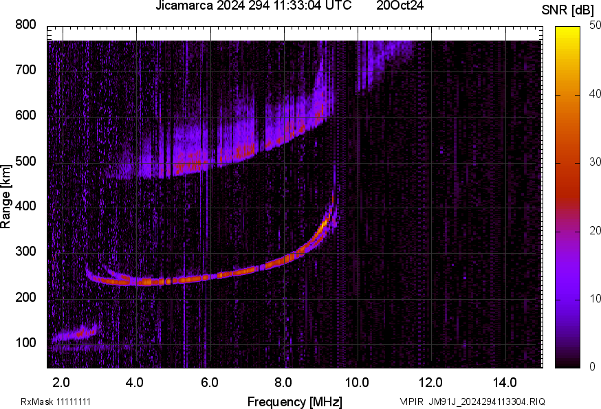Screen dimensions: 601x409
Task: Click the VIPIR JM91J RIQ filename text
Action: tap(472, 401)
